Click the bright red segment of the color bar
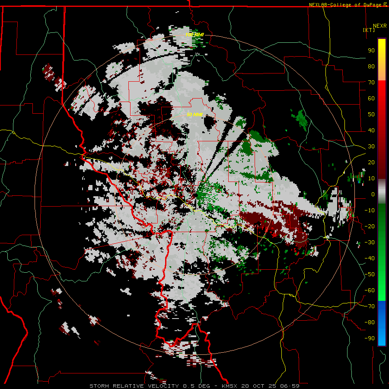389x389 pixels. coord(382,91)
